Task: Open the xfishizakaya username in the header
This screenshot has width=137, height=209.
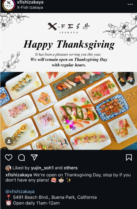Action: tap(30, 2)
